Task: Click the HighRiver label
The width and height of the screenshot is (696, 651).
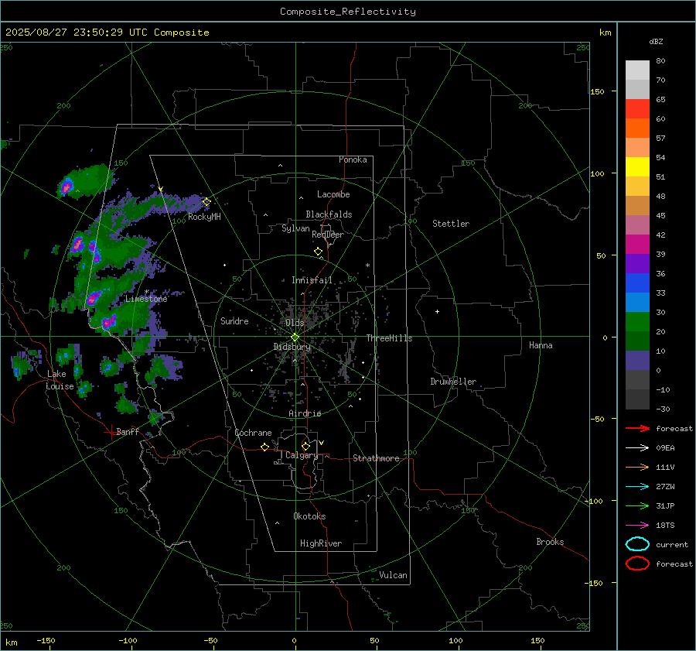Action: (320, 543)
